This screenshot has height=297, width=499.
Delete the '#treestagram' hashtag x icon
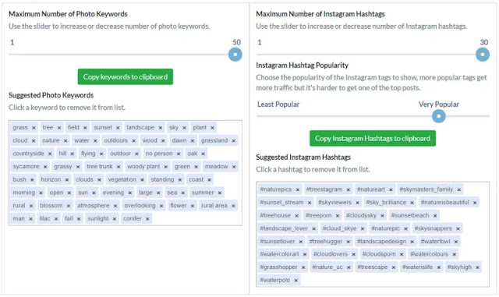(349, 189)
